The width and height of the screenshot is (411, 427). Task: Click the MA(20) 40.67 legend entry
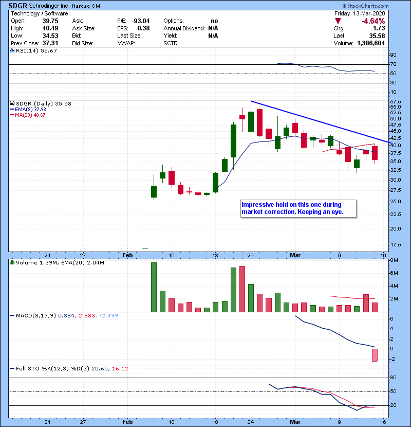click(30, 115)
